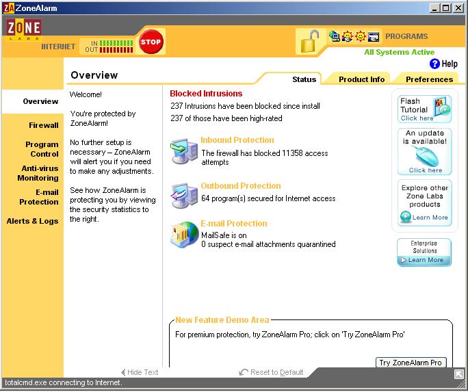Image resolution: width=468 pixels, height=392 pixels.
Task: Click the Outbound Protection computer icon
Action: pyautogui.click(x=184, y=196)
